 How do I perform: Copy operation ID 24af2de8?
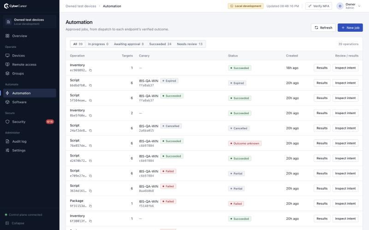click(90, 131)
